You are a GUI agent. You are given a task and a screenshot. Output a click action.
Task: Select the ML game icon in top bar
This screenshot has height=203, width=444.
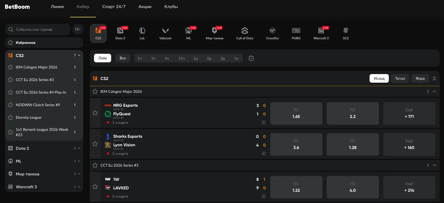click(x=189, y=33)
